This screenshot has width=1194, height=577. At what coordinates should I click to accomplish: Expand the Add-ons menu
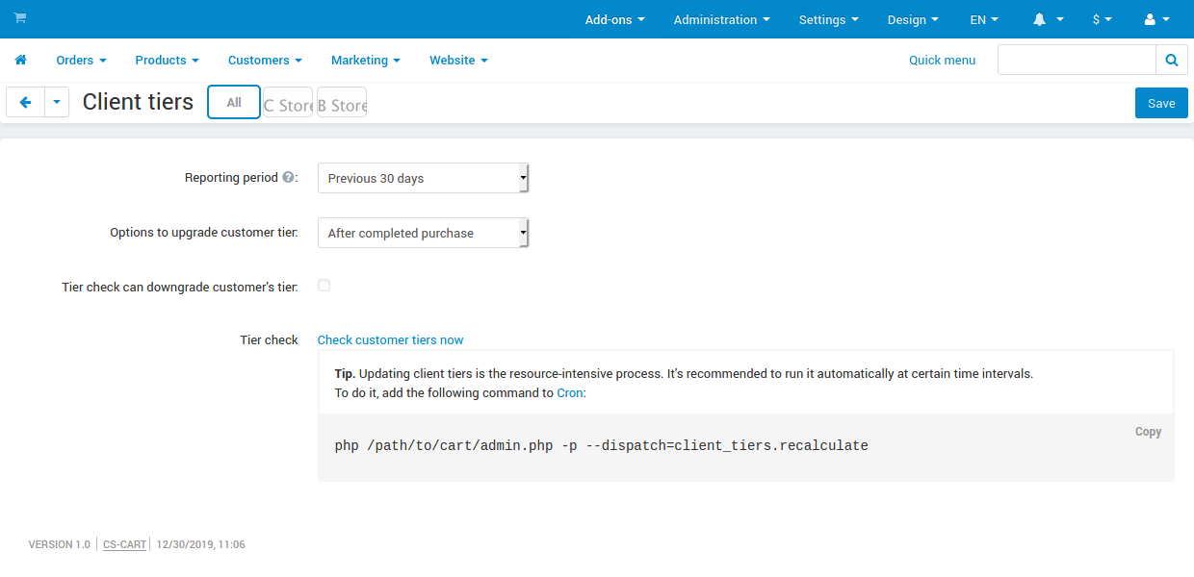coord(615,19)
